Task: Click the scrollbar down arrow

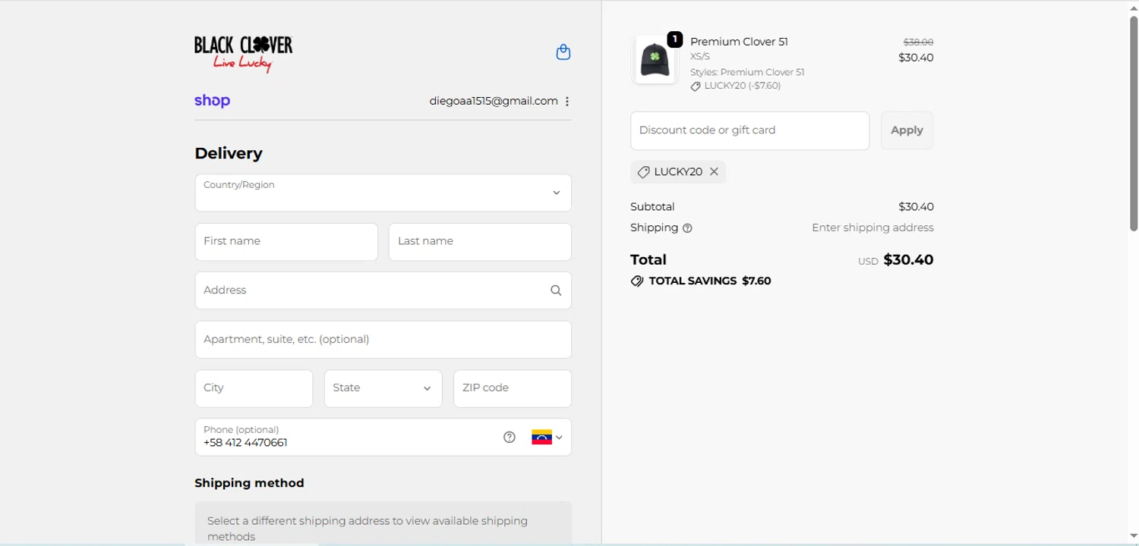Action: coord(1134,537)
